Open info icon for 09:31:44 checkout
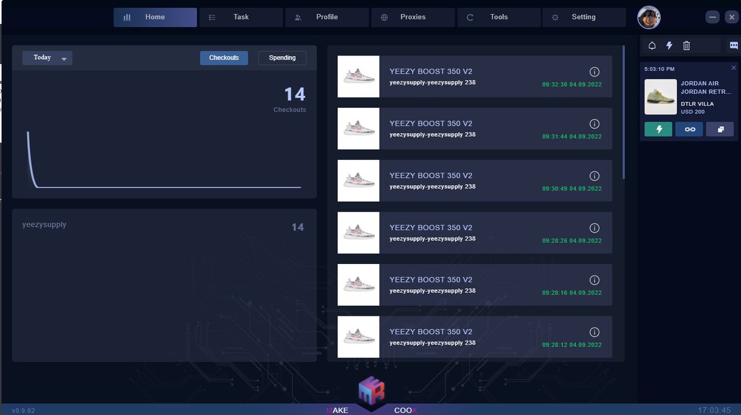Screen dimensions: 741x415 tap(595, 124)
